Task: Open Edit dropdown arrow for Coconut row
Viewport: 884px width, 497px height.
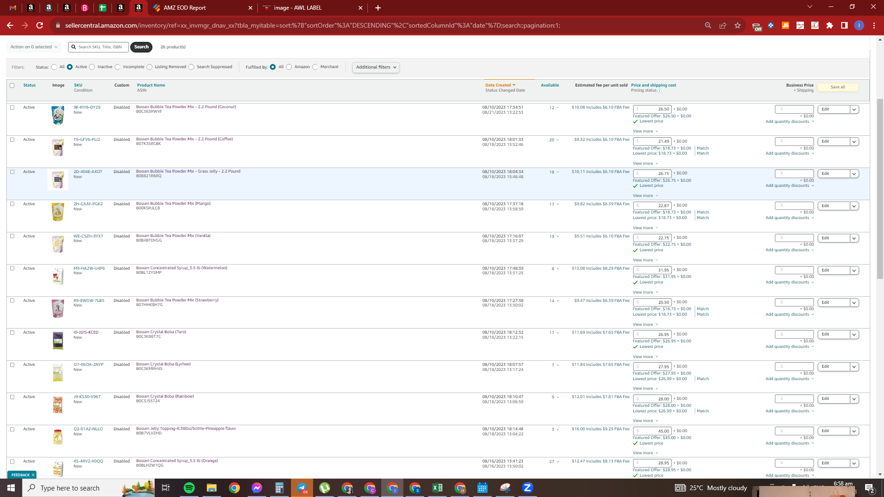Action: tap(855, 110)
